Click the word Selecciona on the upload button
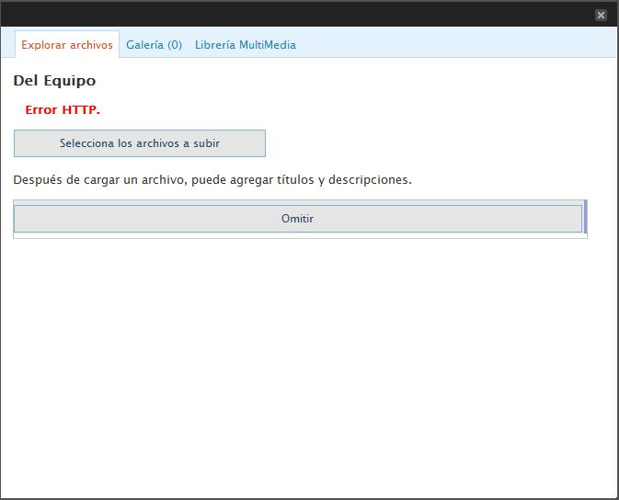Screen dimensions: 619x500 tap(87, 143)
